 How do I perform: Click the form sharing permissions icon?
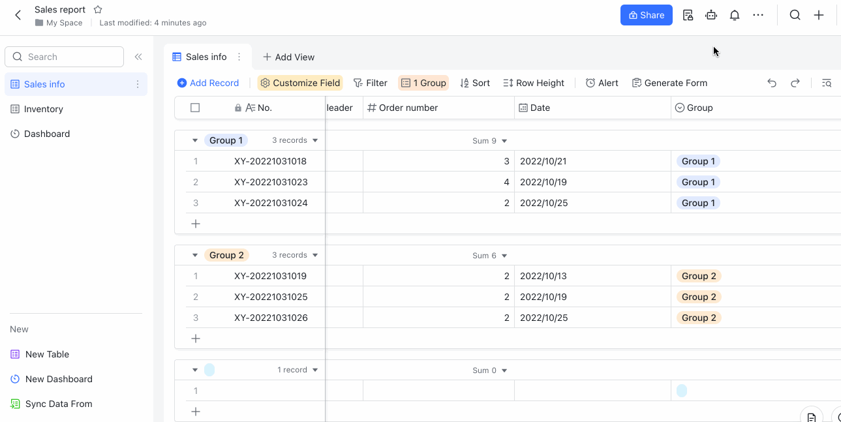(688, 14)
